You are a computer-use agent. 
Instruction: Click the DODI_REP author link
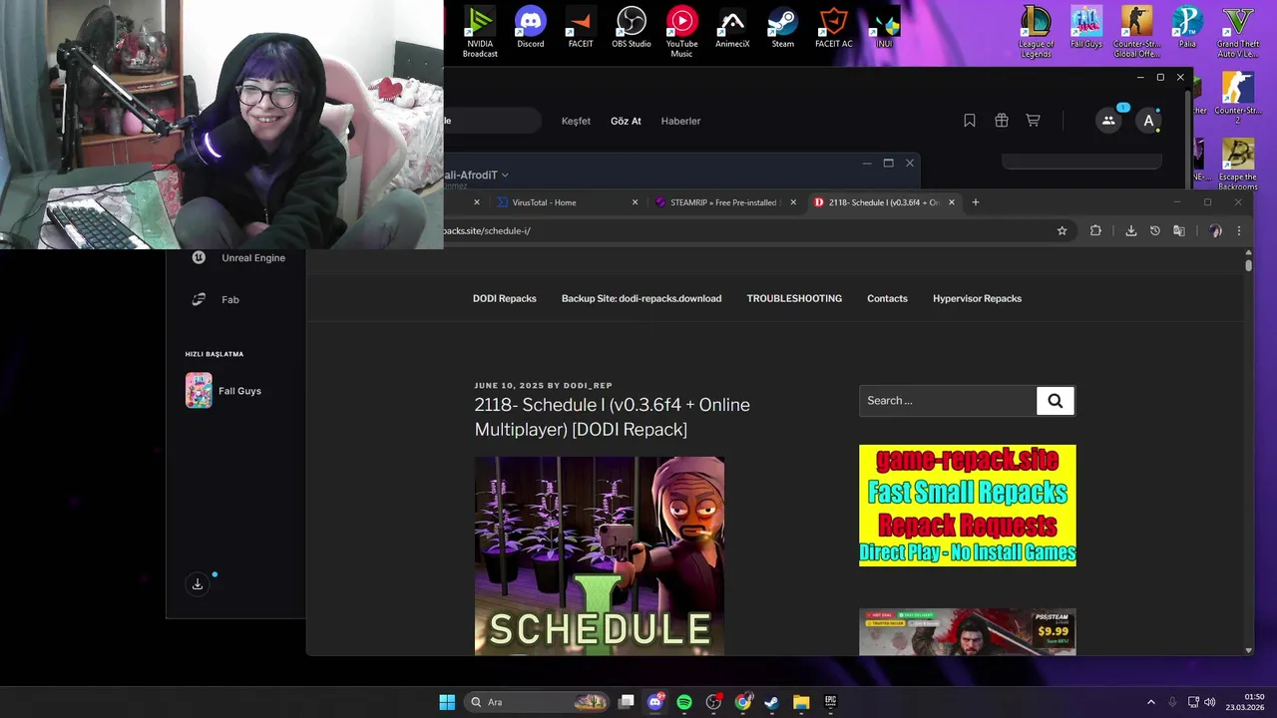click(x=588, y=386)
